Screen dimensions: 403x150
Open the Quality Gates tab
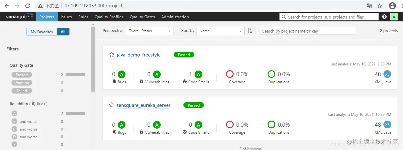click(x=142, y=17)
